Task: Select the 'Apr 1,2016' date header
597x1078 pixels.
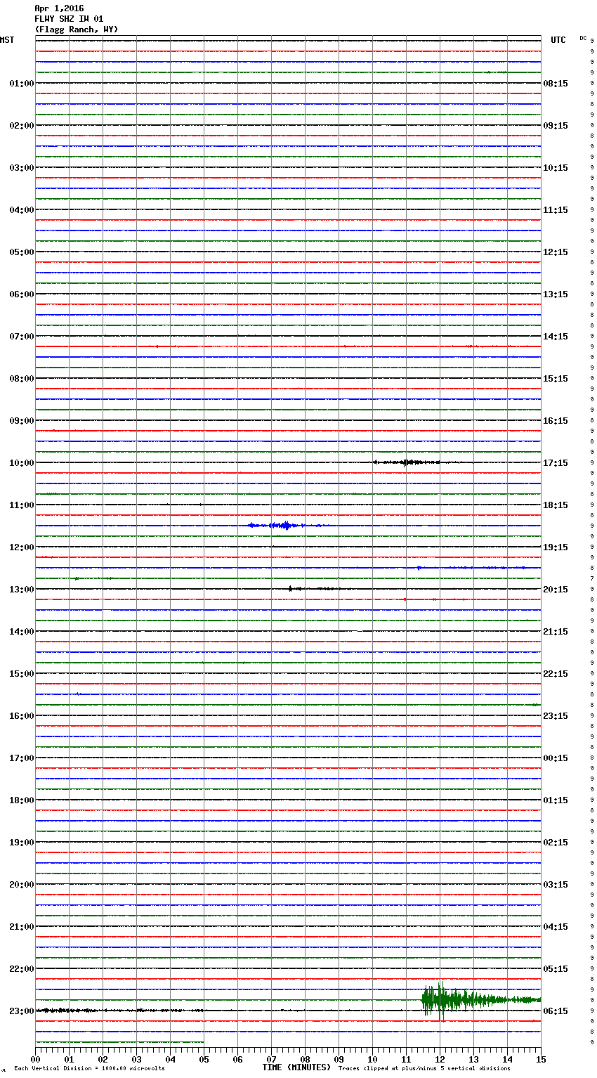Action: click(59, 8)
